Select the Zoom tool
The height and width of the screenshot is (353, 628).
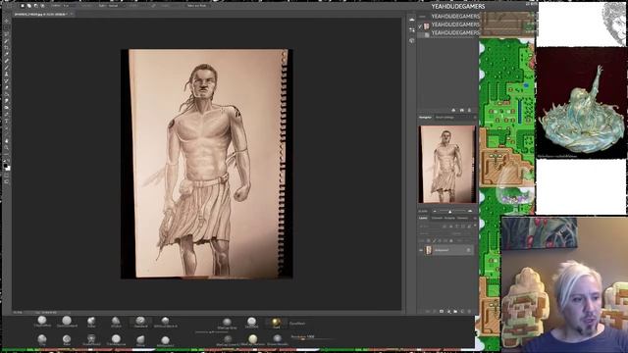pyautogui.click(x=7, y=147)
